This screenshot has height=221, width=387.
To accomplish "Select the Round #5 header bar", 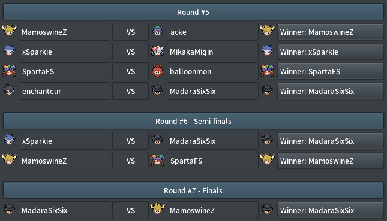I will (x=193, y=12).
